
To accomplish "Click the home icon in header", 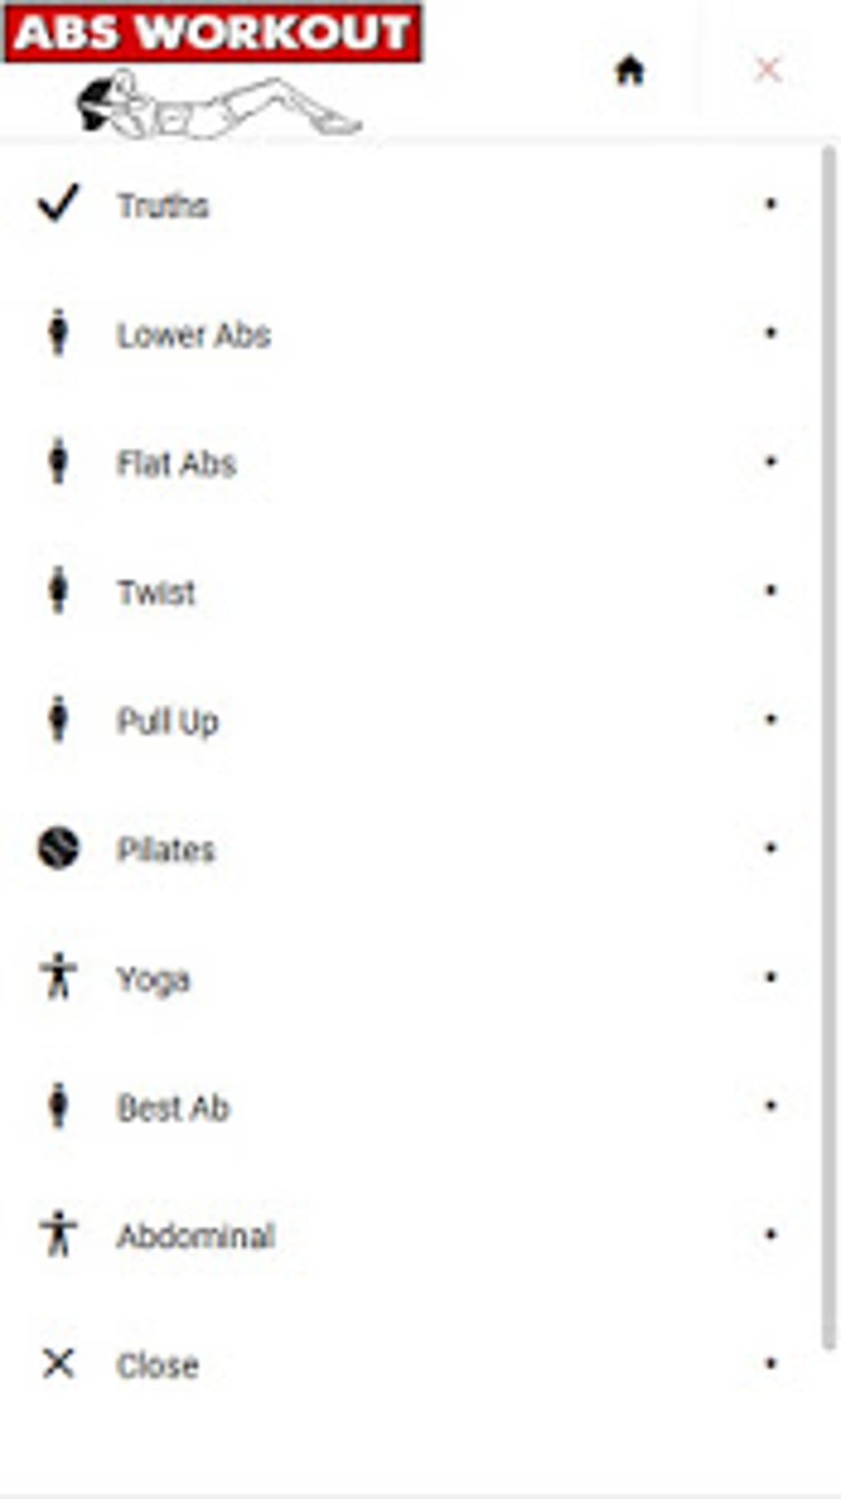I will coord(630,71).
